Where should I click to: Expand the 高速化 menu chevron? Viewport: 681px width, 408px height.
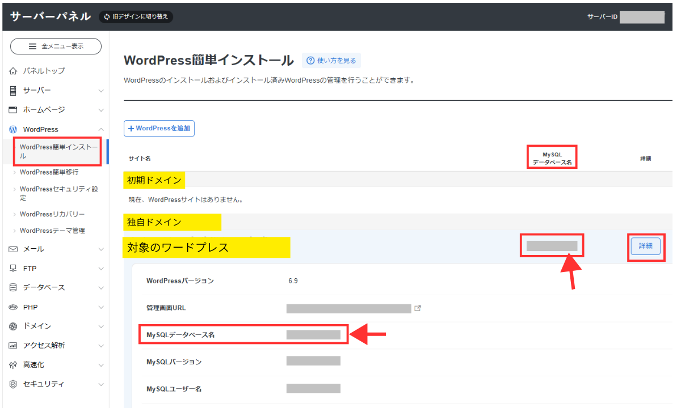tap(101, 364)
